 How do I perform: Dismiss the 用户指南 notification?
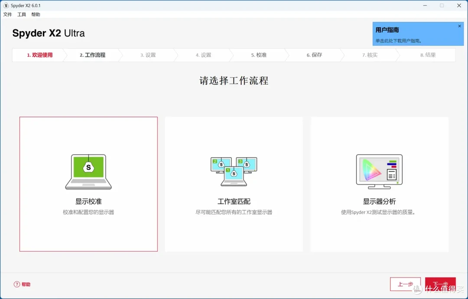459,26
